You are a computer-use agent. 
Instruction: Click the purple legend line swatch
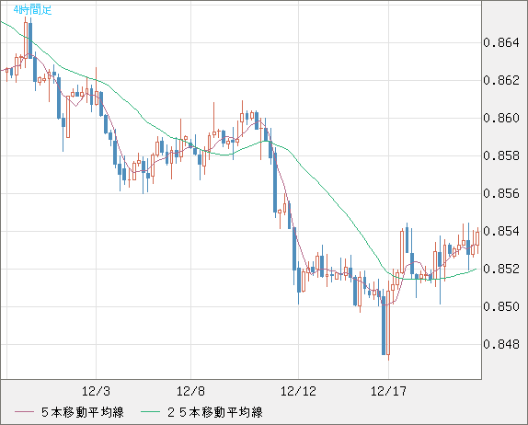(x=24, y=412)
